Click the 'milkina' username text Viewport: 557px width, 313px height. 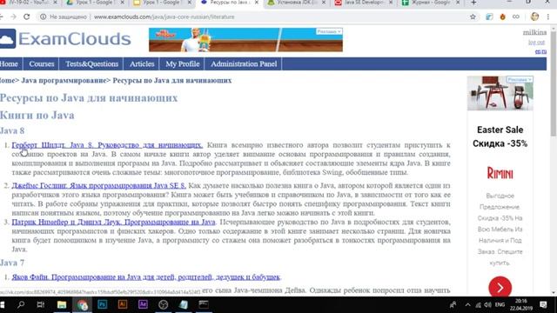534,32
